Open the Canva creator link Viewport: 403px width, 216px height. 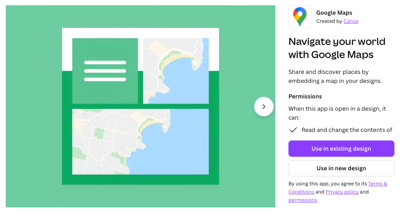click(351, 21)
